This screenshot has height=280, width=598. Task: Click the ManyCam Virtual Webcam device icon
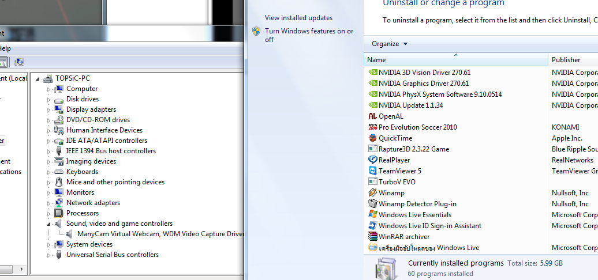pos(69,234)
